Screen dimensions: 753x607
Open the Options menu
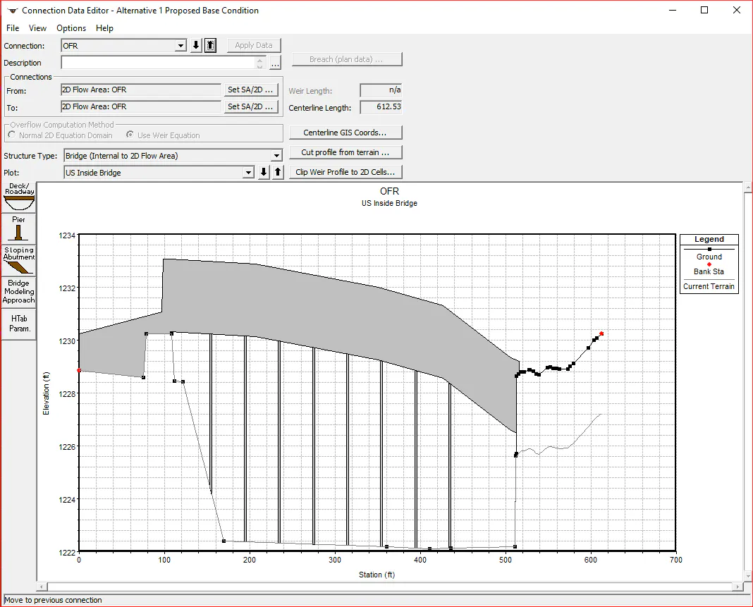pos(71,28)
